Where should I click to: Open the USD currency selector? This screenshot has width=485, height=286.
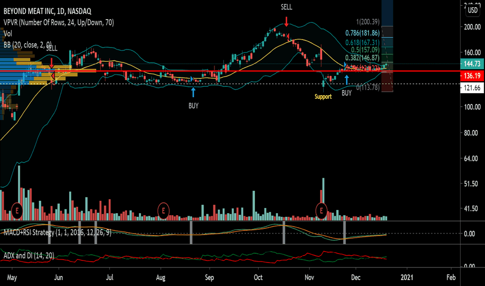tap(473, 10)
